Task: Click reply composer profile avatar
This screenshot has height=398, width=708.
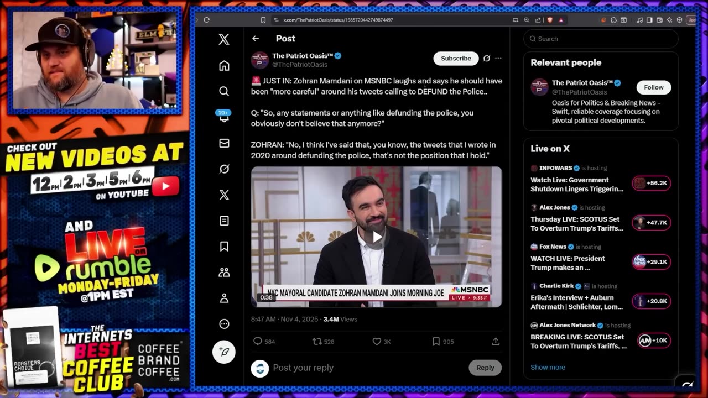Action: (260, 369)
